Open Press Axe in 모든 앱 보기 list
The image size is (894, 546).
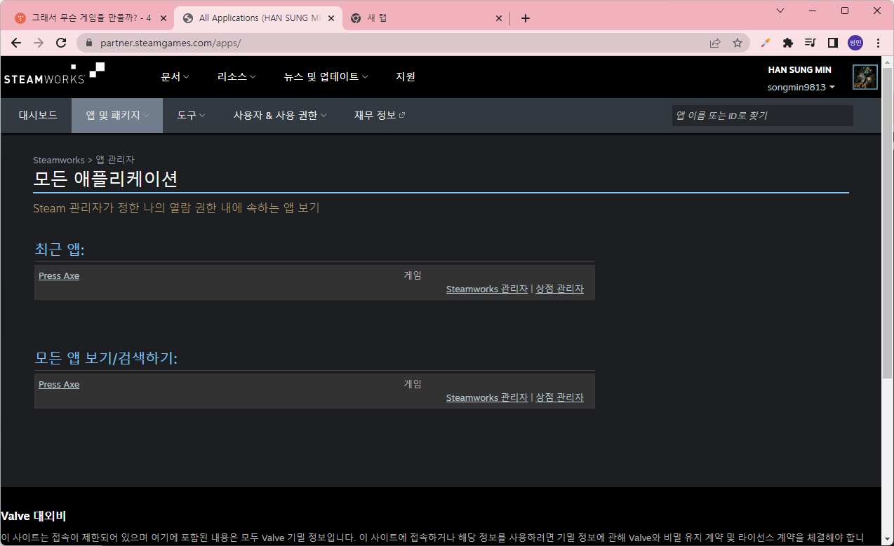point(59,384)
